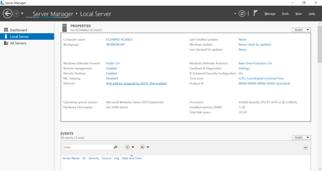Click Remote management Enabled link
The width and height of the screenshot is (322, 171).
pos(111,68)
